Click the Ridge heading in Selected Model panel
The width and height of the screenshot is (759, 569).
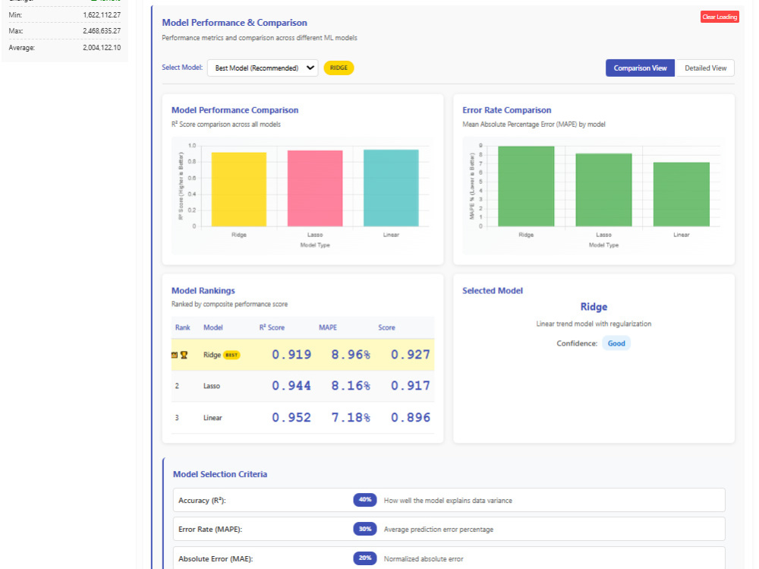pyautogui.click(x=594, y=307)
